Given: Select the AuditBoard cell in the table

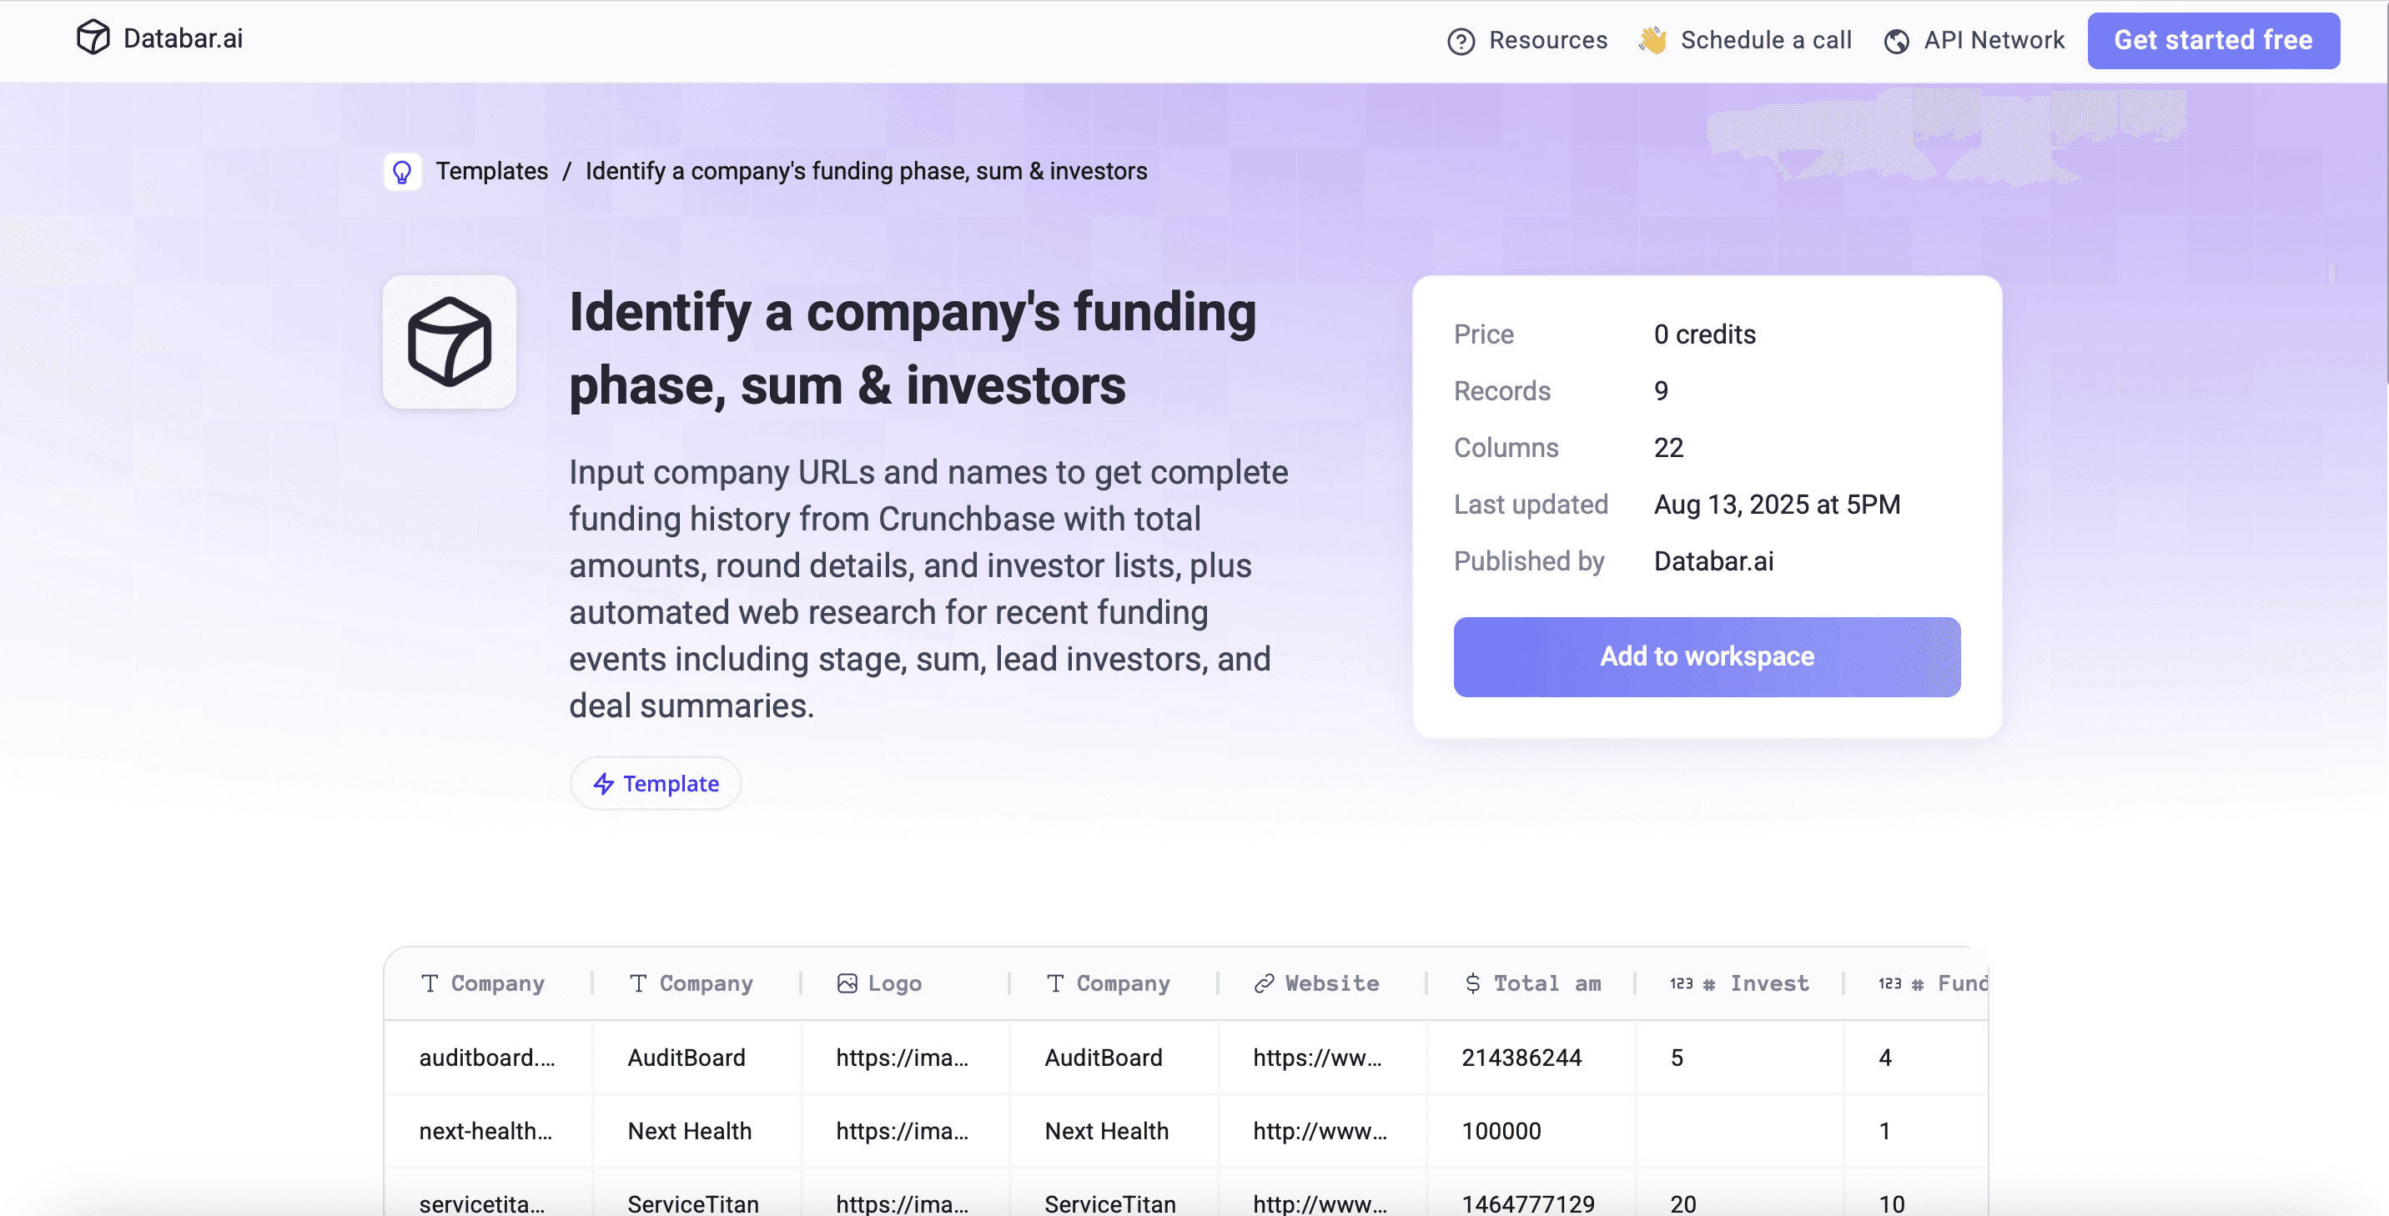Looking at the screenshot, I should (687, 1057).
